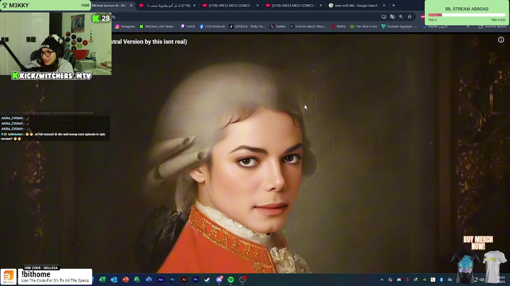Open the Twitch bookmark
Screen dimensions: 510x286
(188, 27)
